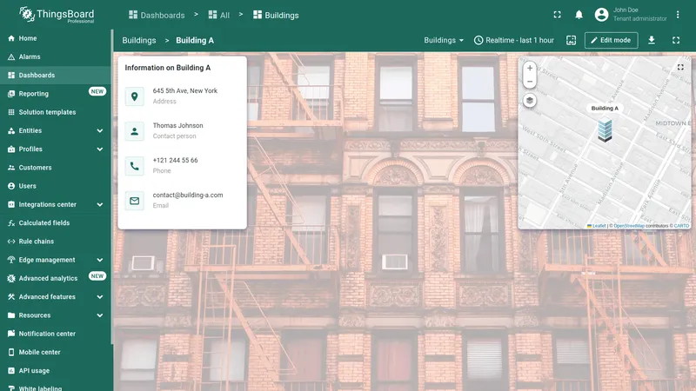The height and width of the screenshot is (391, 696).
Task: Click the email contact@building-a.com
Action: coord(188,195)
